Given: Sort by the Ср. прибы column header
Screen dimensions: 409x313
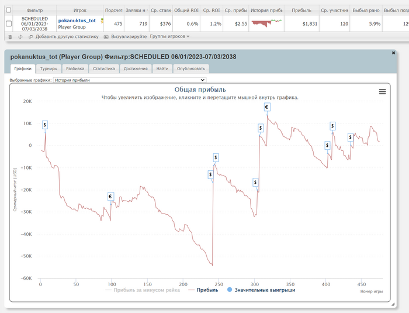Looking at the screenshot, I should coord(236,10).
